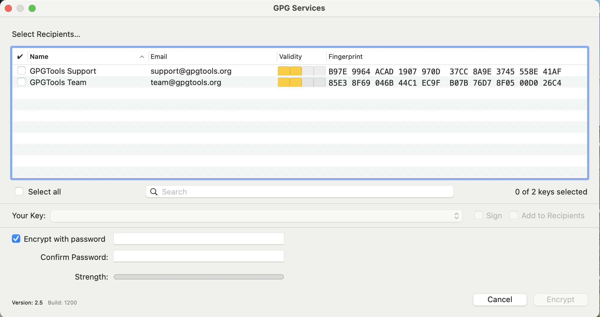Click the sort arrow in the Name column
This screenshot has width=600, height=317.
pyautogui.click(x=142, y=57)
